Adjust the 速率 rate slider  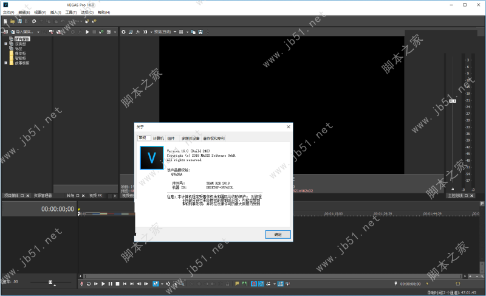coord(50,282)
